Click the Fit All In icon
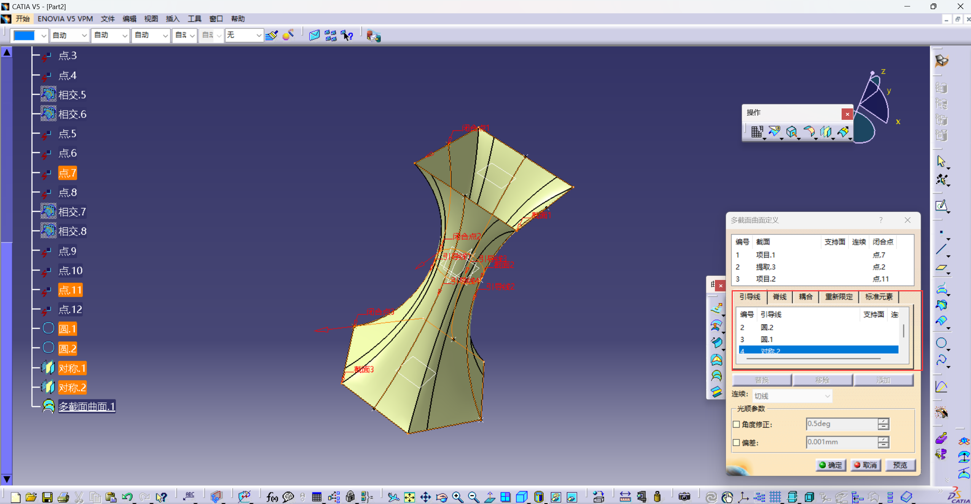 point(409,497)
